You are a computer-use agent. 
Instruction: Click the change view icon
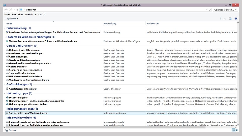click(x=222, y=19)
